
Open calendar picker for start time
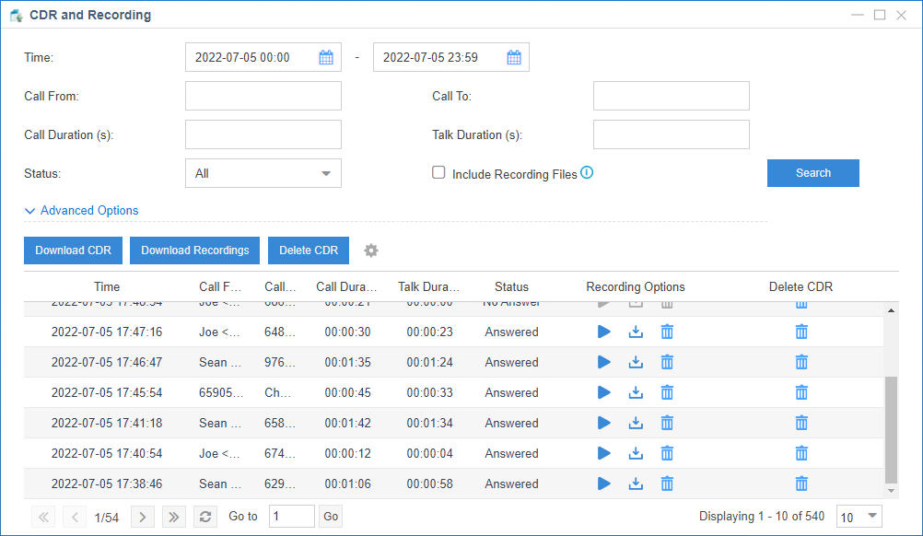pyautogui.click(x=326, y=57)
